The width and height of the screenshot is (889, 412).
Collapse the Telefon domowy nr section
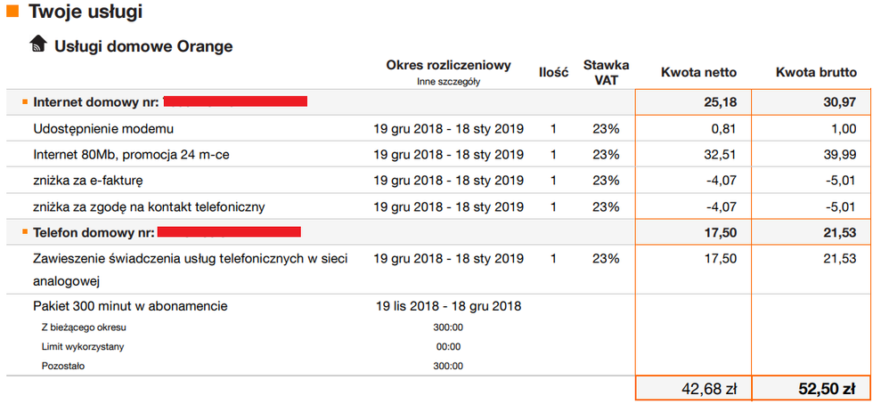95,232
